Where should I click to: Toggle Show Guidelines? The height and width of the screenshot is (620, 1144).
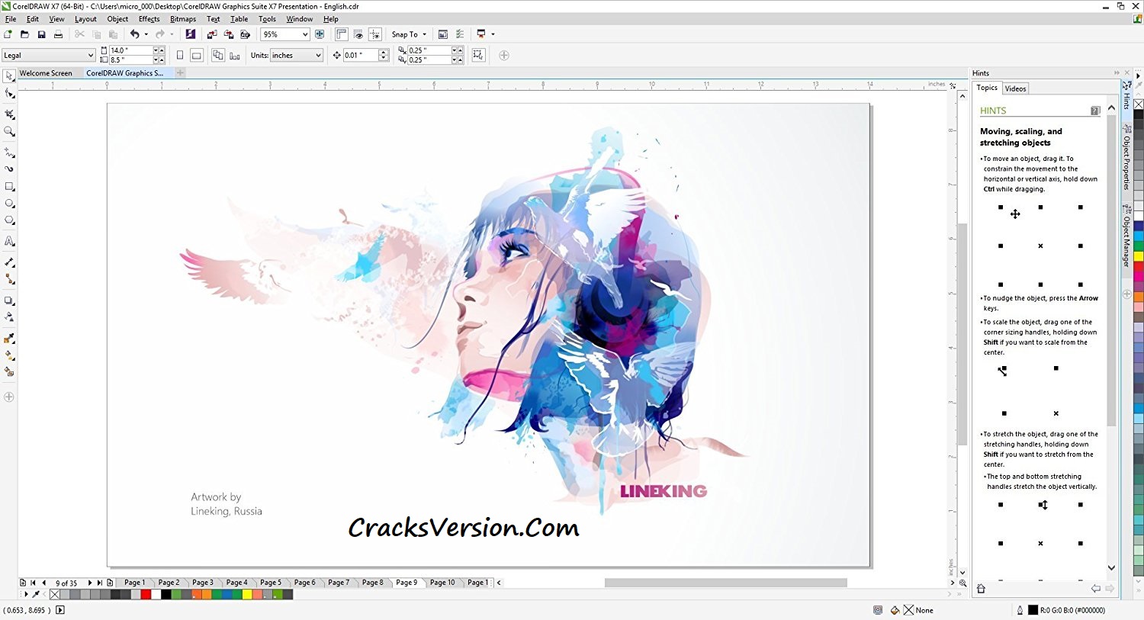click(x=374, y=34)
